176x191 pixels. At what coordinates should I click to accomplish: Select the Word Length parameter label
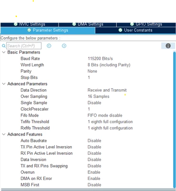[x=32, y=65]
